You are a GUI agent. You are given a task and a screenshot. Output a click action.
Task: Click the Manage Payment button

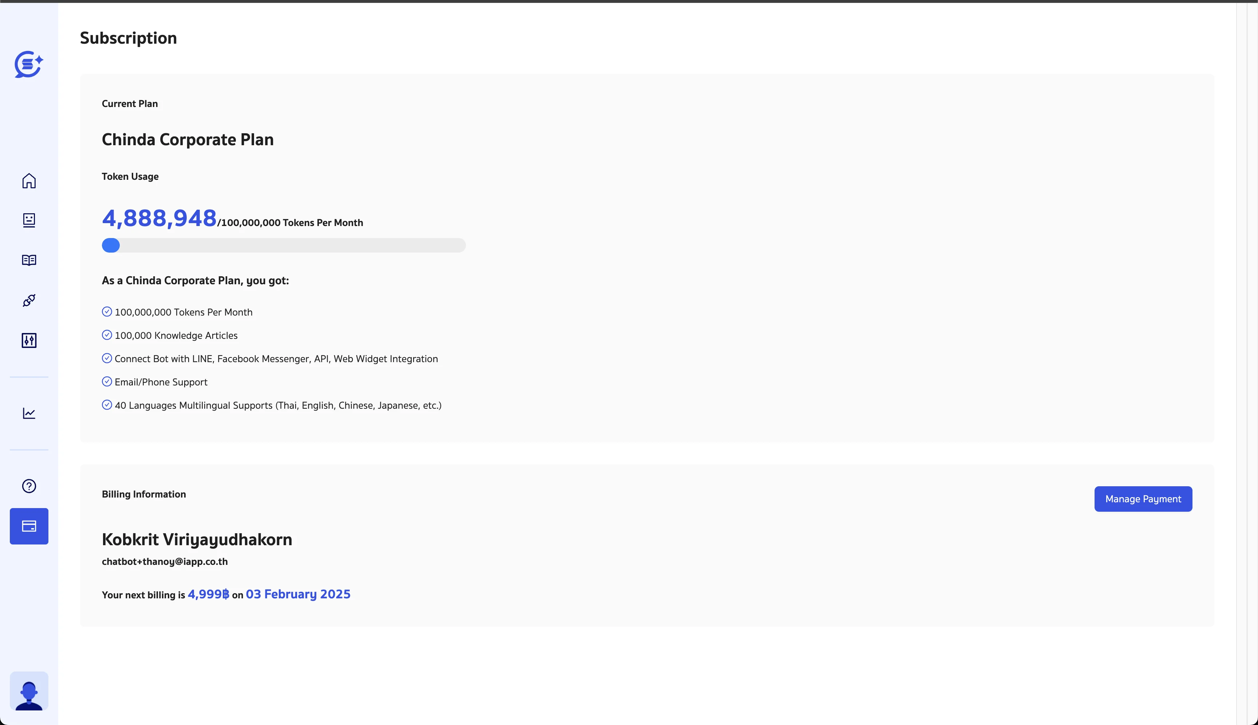1143,499
